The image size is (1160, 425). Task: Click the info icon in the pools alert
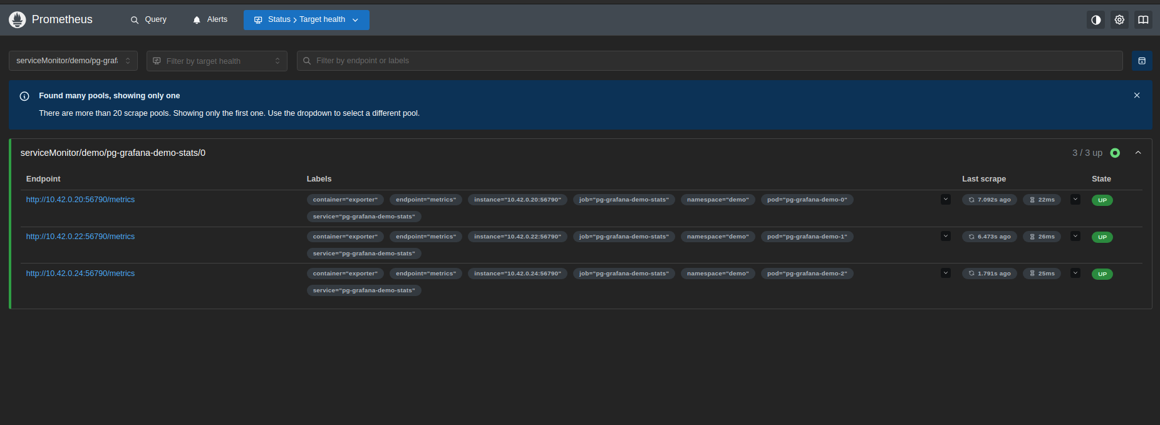[x=24, y=96]
